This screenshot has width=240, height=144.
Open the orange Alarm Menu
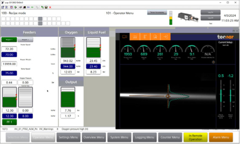coord(221,137)
